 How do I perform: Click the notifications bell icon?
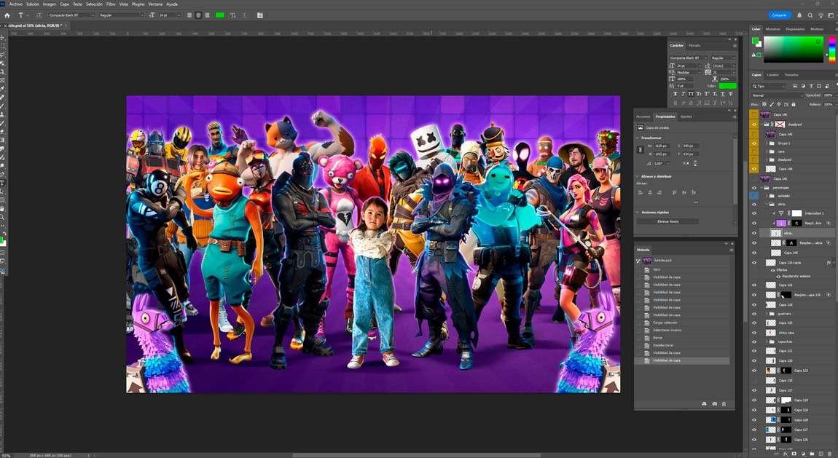point(799,15)
